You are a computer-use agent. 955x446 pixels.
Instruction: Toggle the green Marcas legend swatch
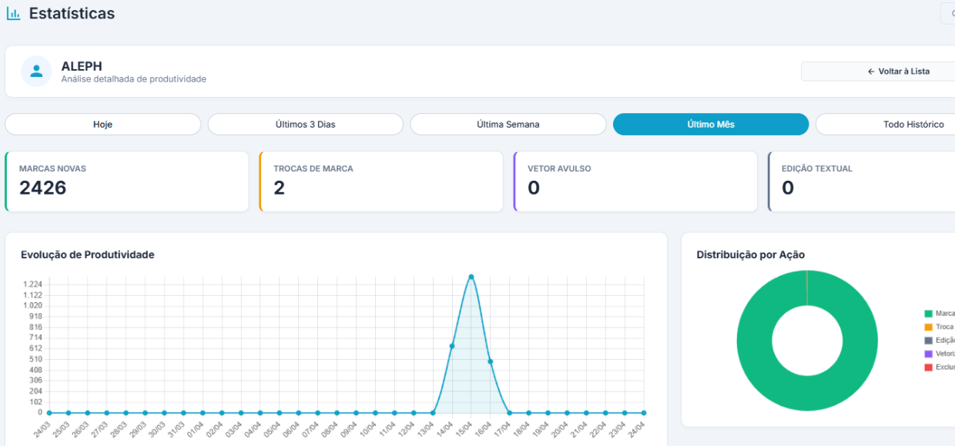928,314
